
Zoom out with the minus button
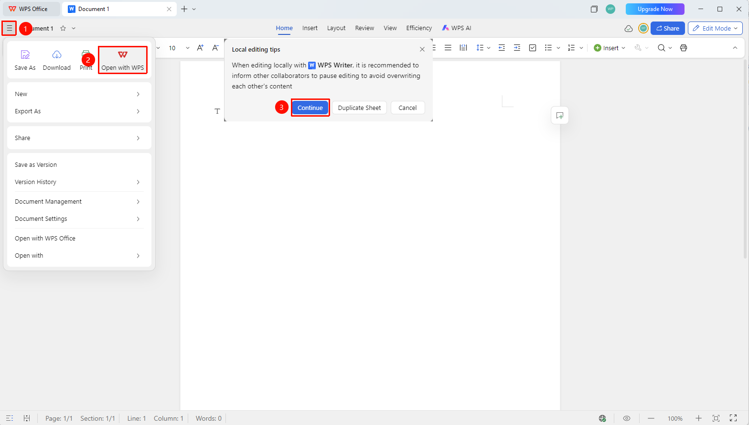pyautogui.click(x=651, y=418)
